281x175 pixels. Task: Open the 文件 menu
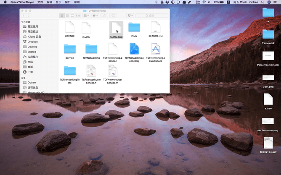click(x=40, y=2)
